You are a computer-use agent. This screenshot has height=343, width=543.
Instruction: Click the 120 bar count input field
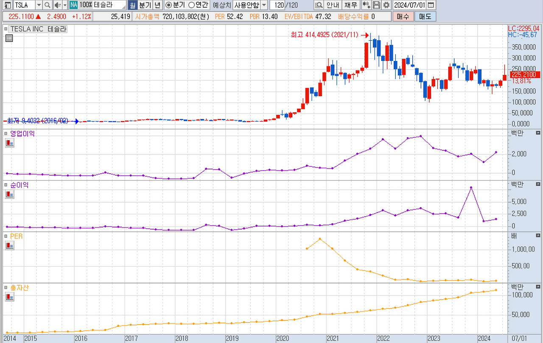pos(277,5)
